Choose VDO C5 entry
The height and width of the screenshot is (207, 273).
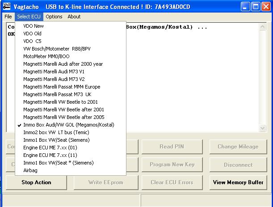71,41
